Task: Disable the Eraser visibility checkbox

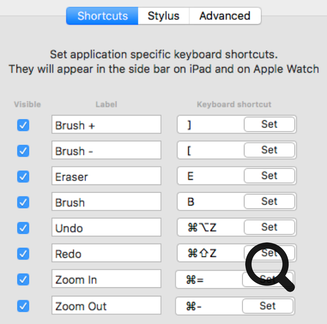Action: pyautogui.click(x=23, y=177)
